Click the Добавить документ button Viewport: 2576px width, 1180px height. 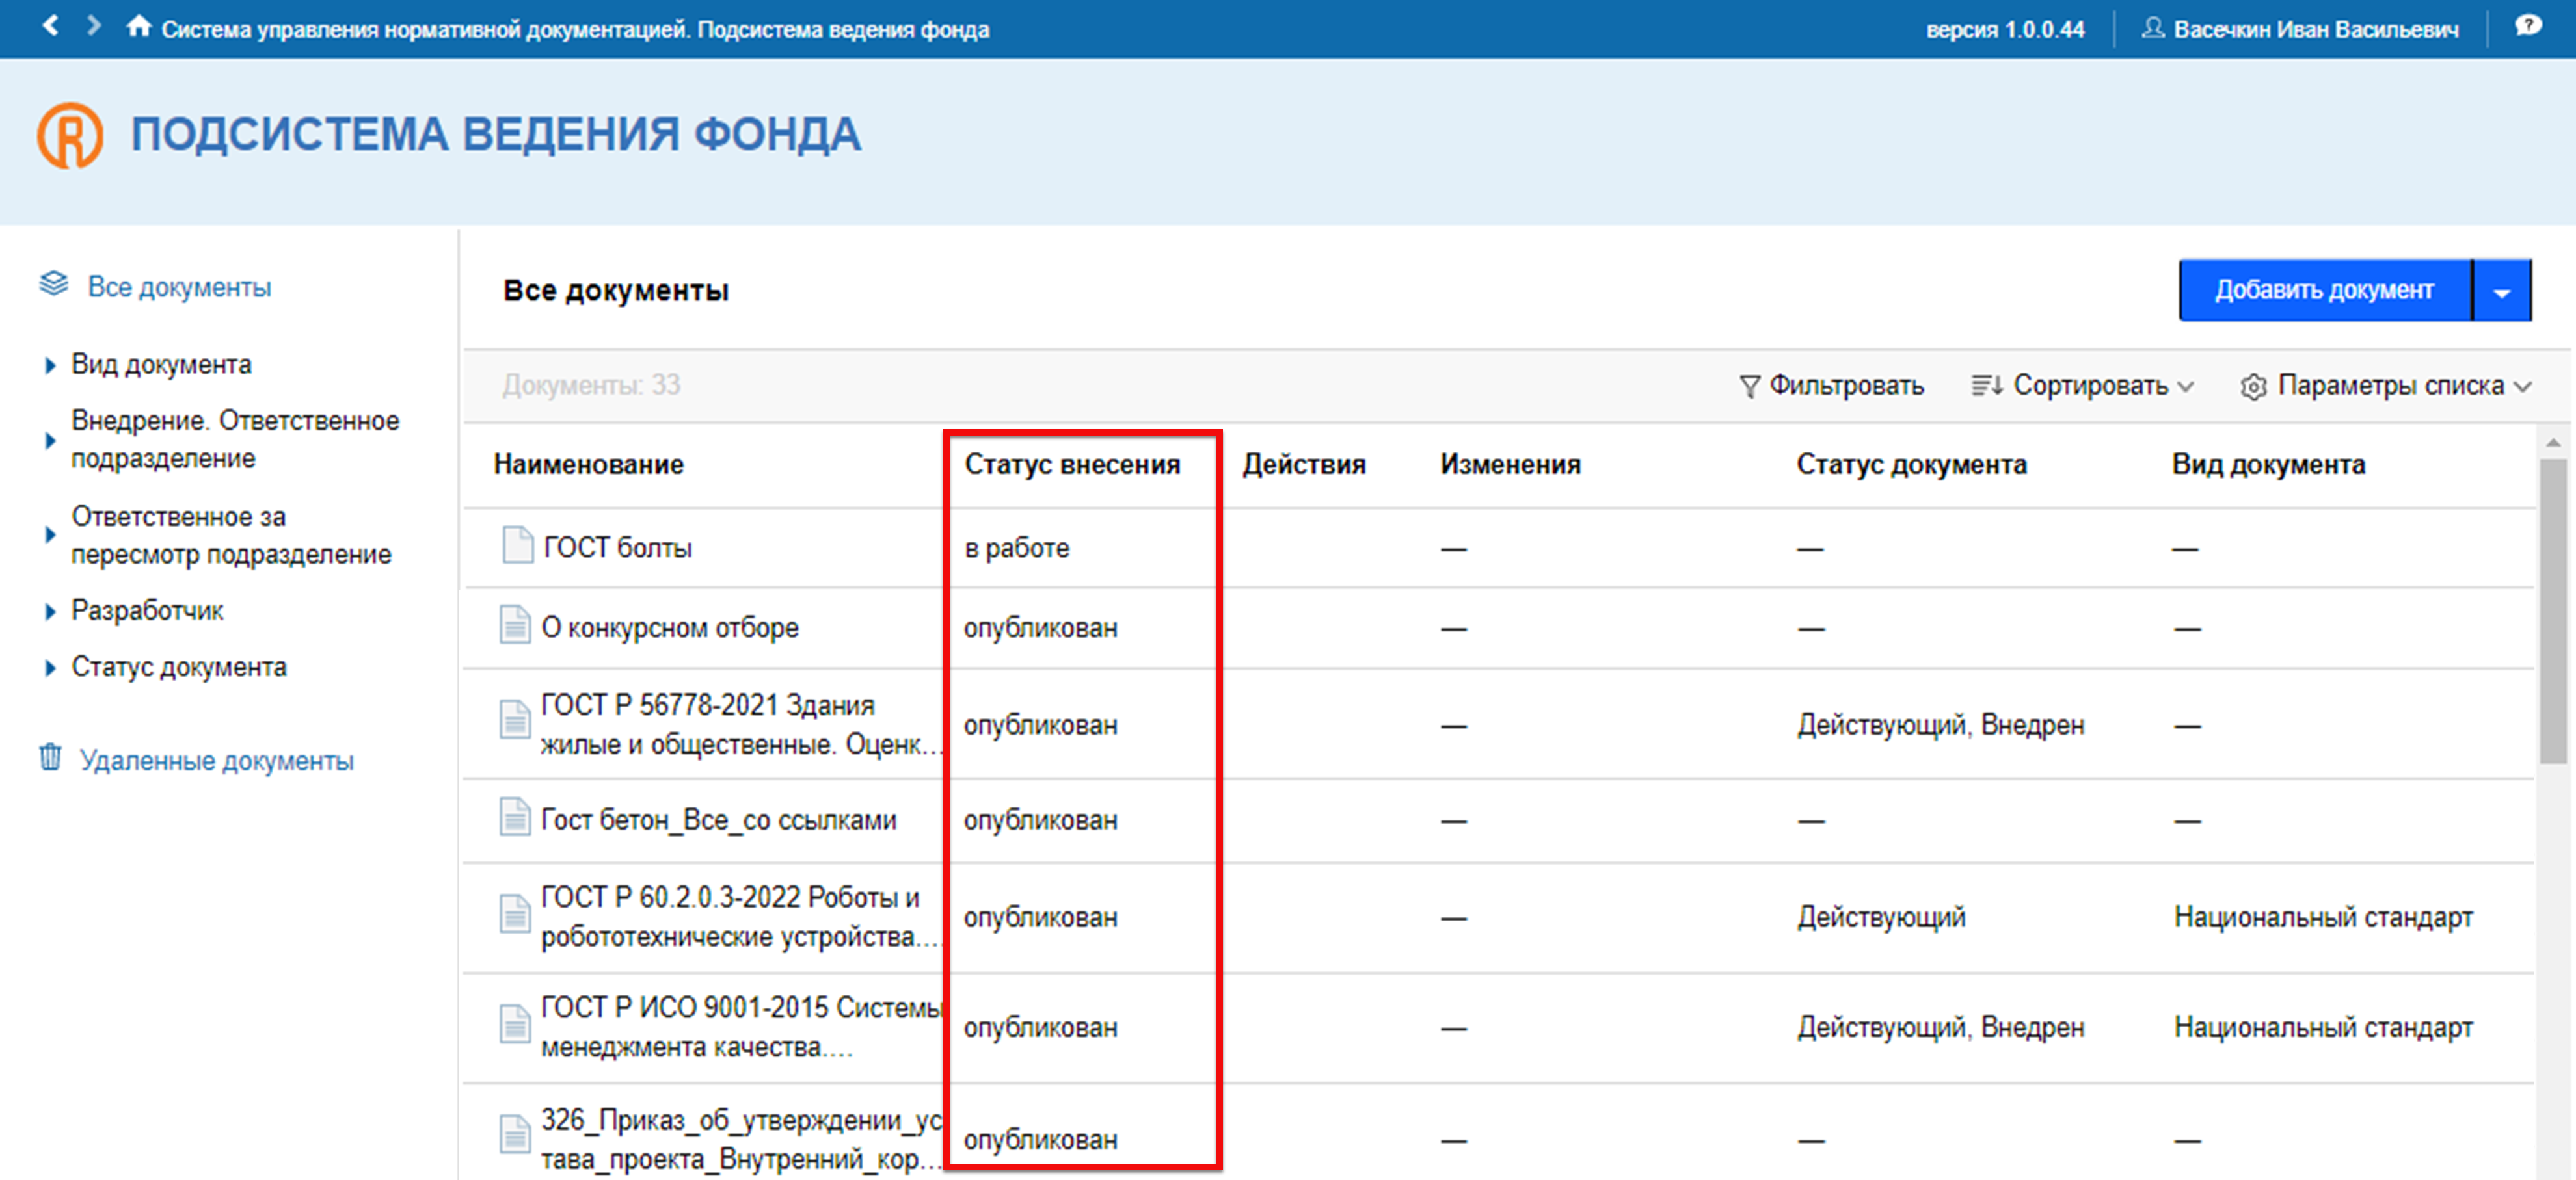point(2325,291)
